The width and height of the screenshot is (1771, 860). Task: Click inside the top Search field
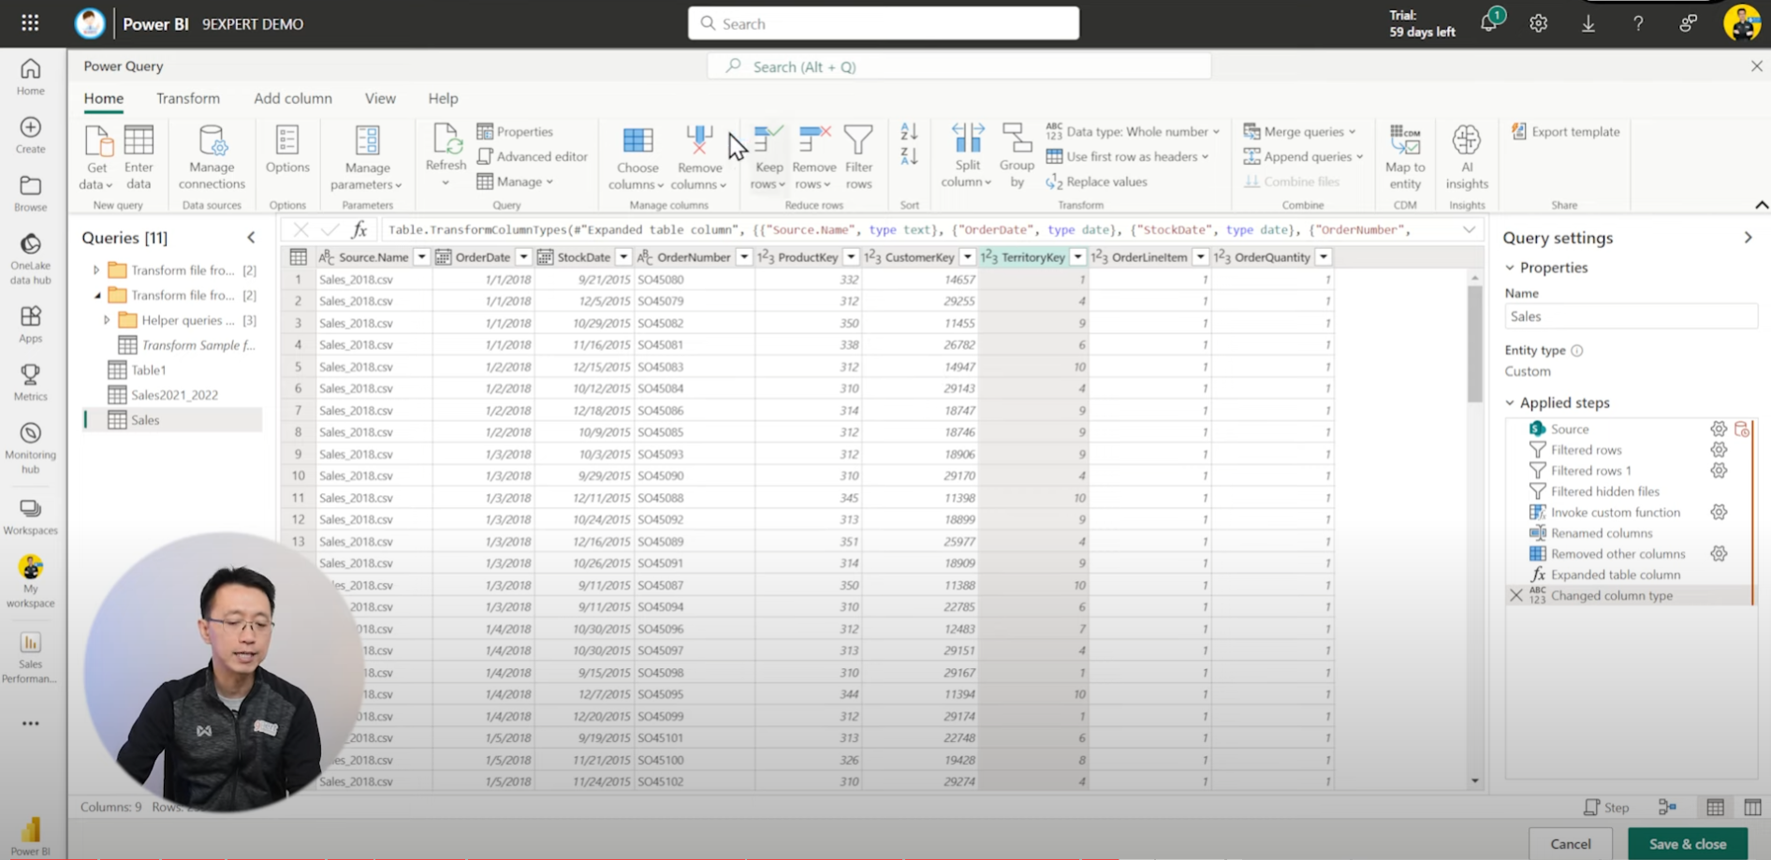tap(880, 22)
